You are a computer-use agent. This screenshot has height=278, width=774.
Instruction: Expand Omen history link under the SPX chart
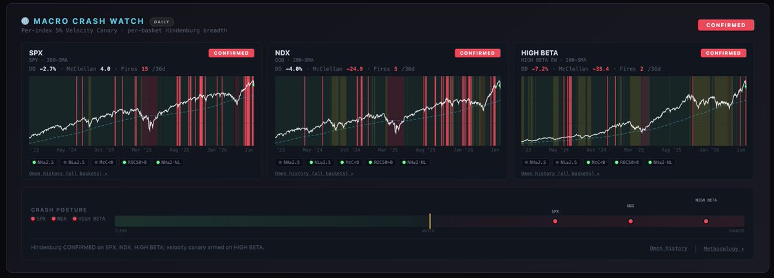click(68, 174)
